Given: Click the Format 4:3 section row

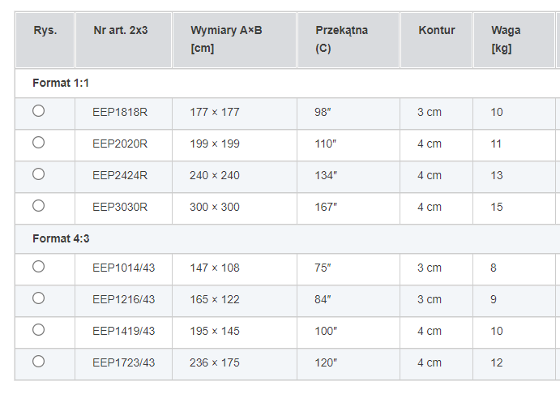Looking at the screenshot, I should (61, 238).
